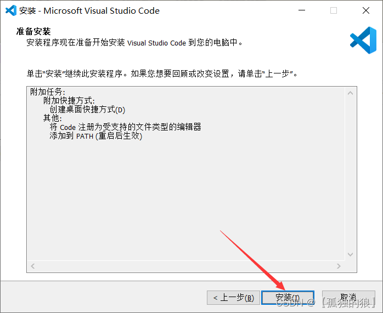Click the 准备安装 heading

[x=33, y=31]
